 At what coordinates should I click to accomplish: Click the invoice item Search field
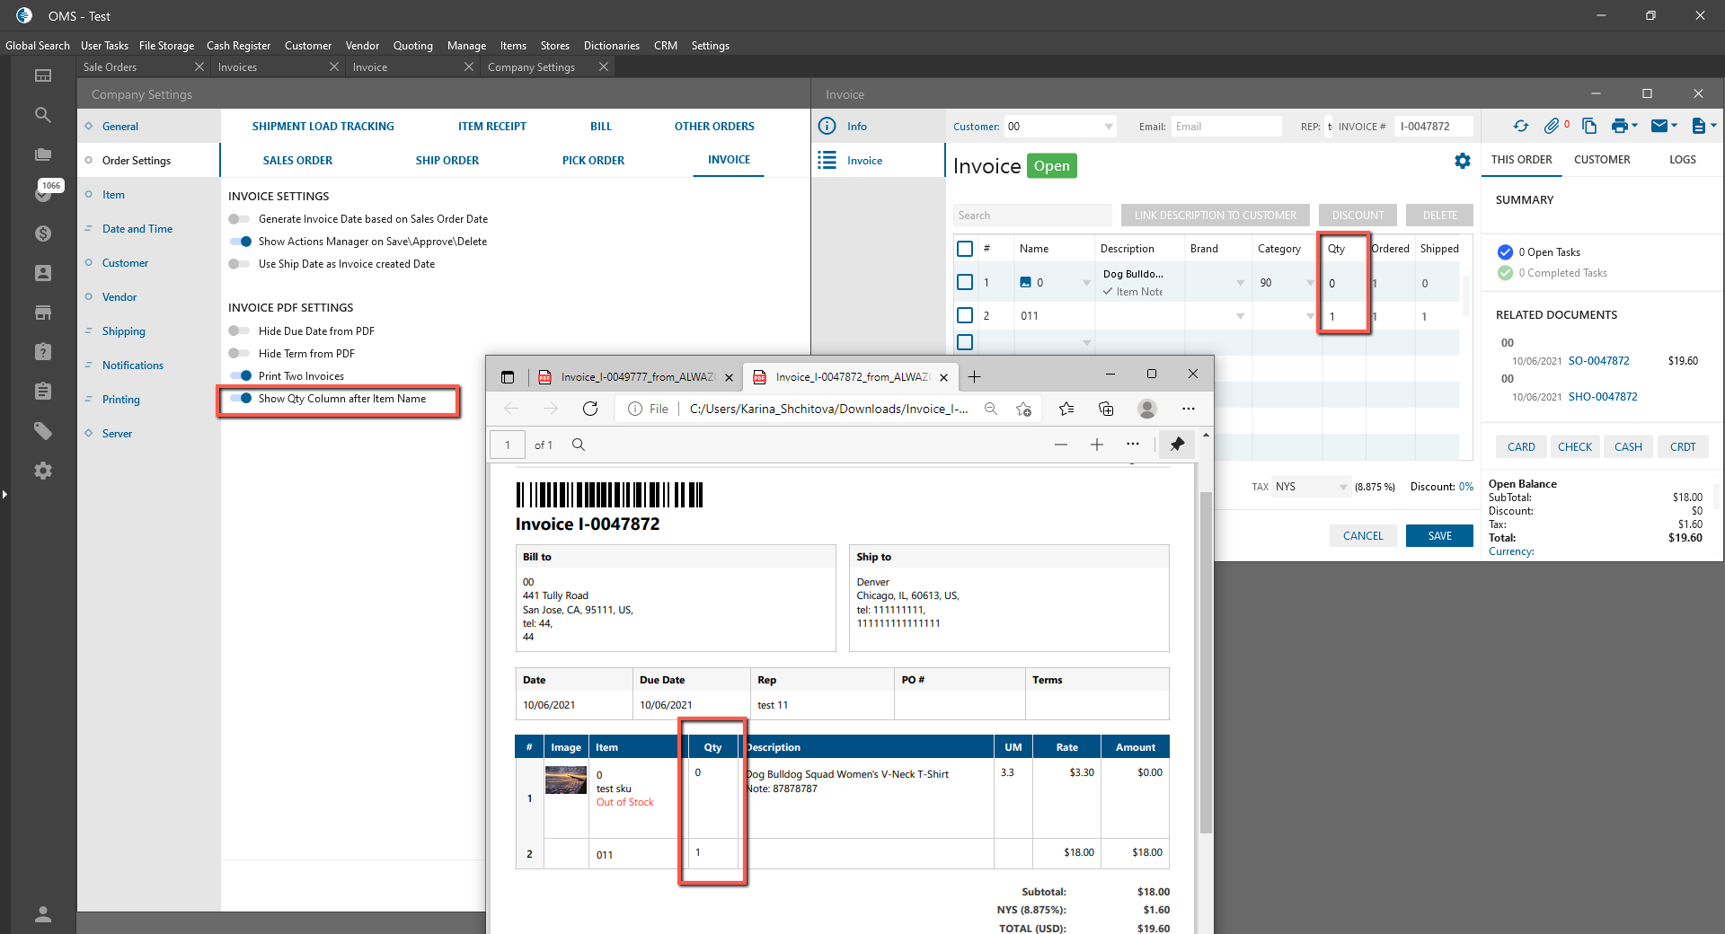click(1032, 216)
